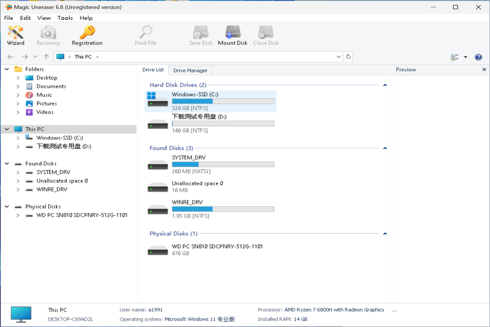Click the ellipsis in the status bar
The image size is (490, 327).
pyautogui.click(x=394, y=310)
